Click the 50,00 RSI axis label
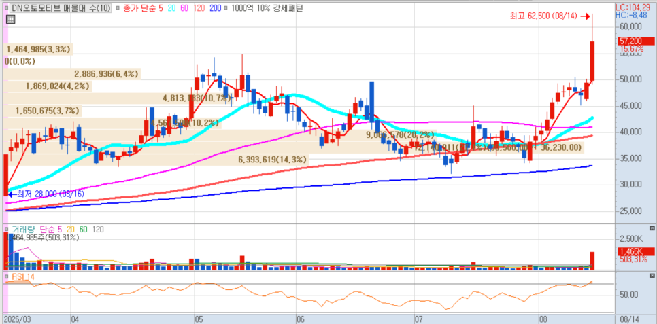The width and height of the screenshot is (657, 324). 629,294
